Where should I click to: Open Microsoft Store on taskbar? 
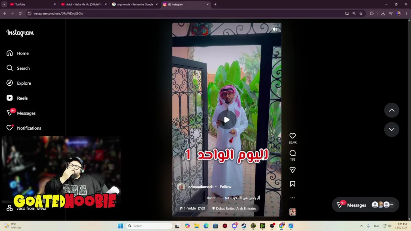click(x=215, y=226)
